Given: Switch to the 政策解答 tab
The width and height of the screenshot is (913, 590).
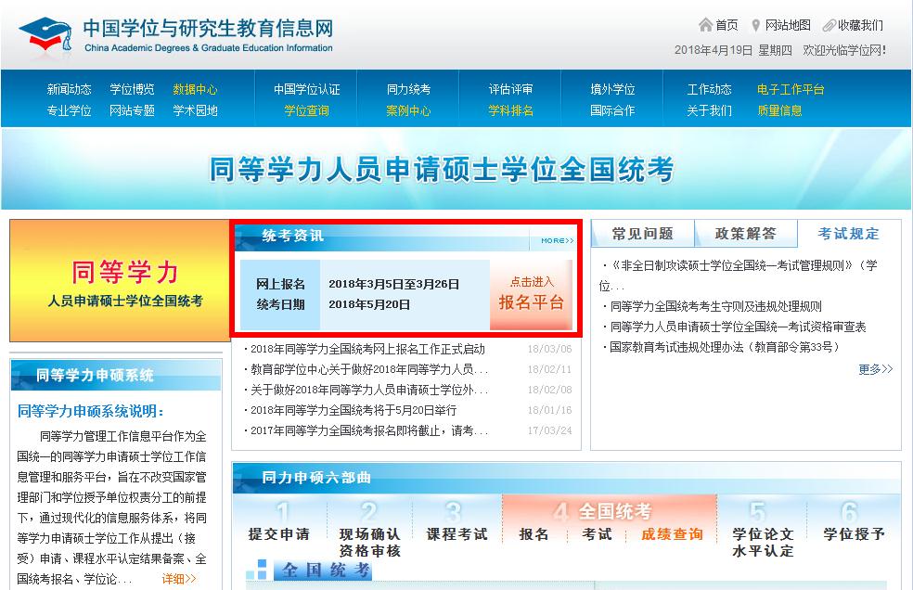Looking at the screenshot, I should click(x=745, y=234).
